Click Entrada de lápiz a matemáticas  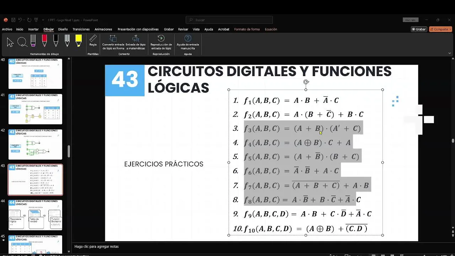coord(135,42)
